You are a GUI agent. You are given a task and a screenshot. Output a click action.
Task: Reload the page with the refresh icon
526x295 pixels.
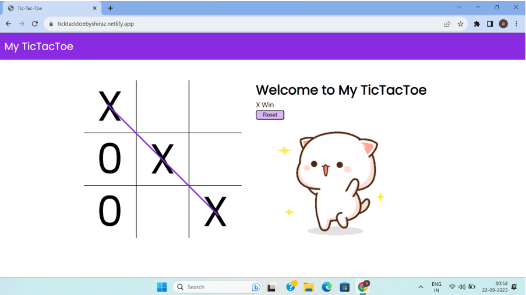click(35, 24)
